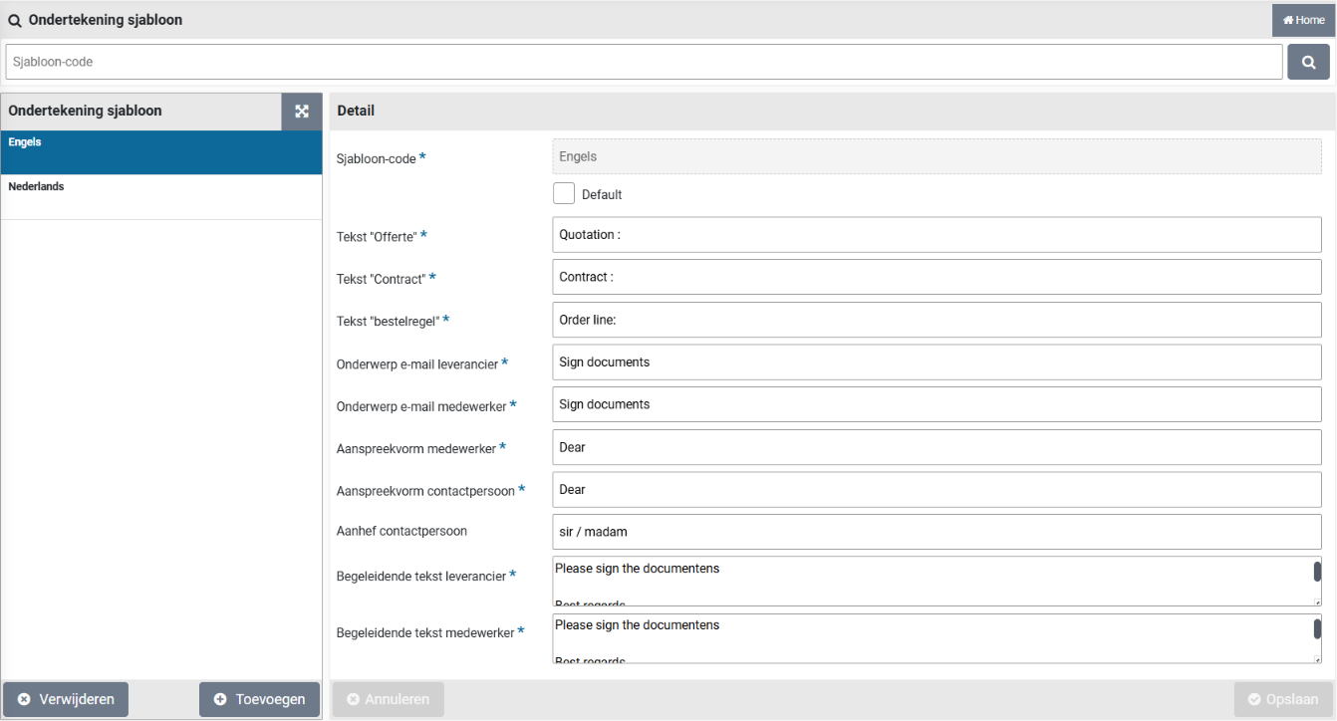The image size is (1337, 721).
Task: Click the Aanspreekvorm medewerker field
Action: point(936,447)
